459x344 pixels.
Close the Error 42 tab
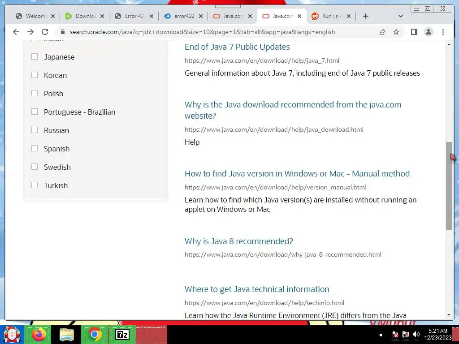click(x=152, y=16)
